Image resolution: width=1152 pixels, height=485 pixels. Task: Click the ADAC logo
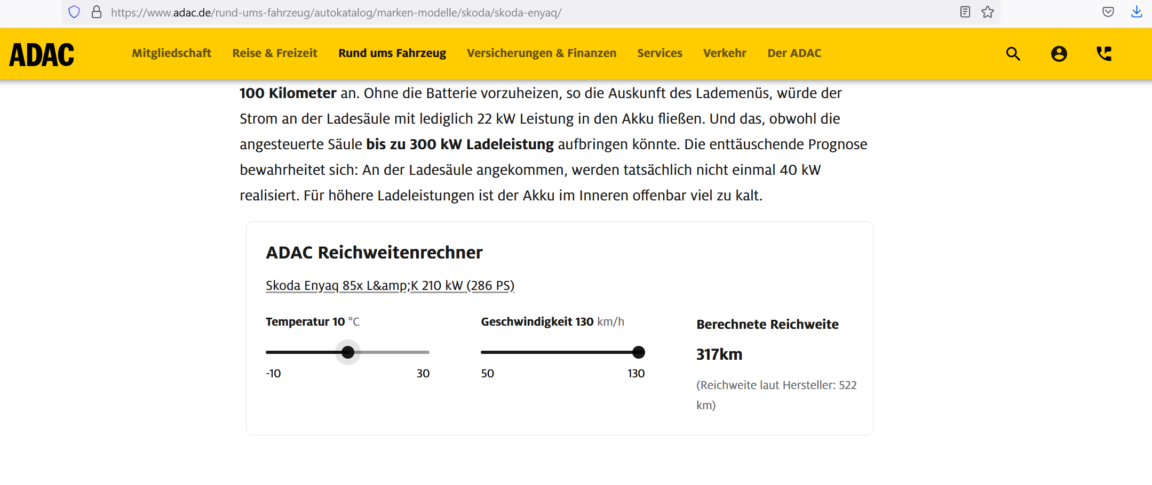[x=42, y=54]
